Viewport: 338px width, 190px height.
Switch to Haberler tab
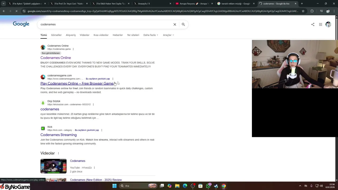(118, 35)
